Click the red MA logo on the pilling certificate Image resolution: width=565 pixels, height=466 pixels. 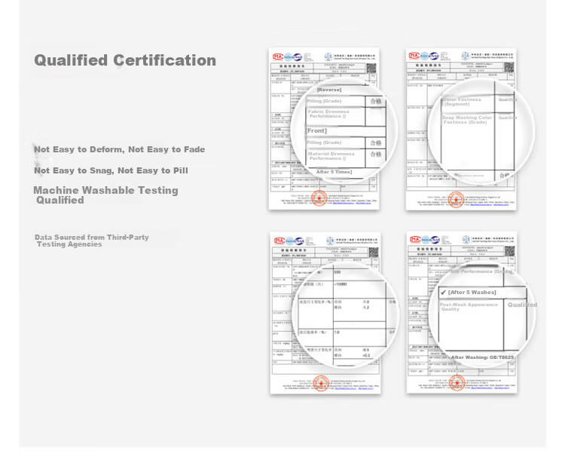(x=278, y=57)
